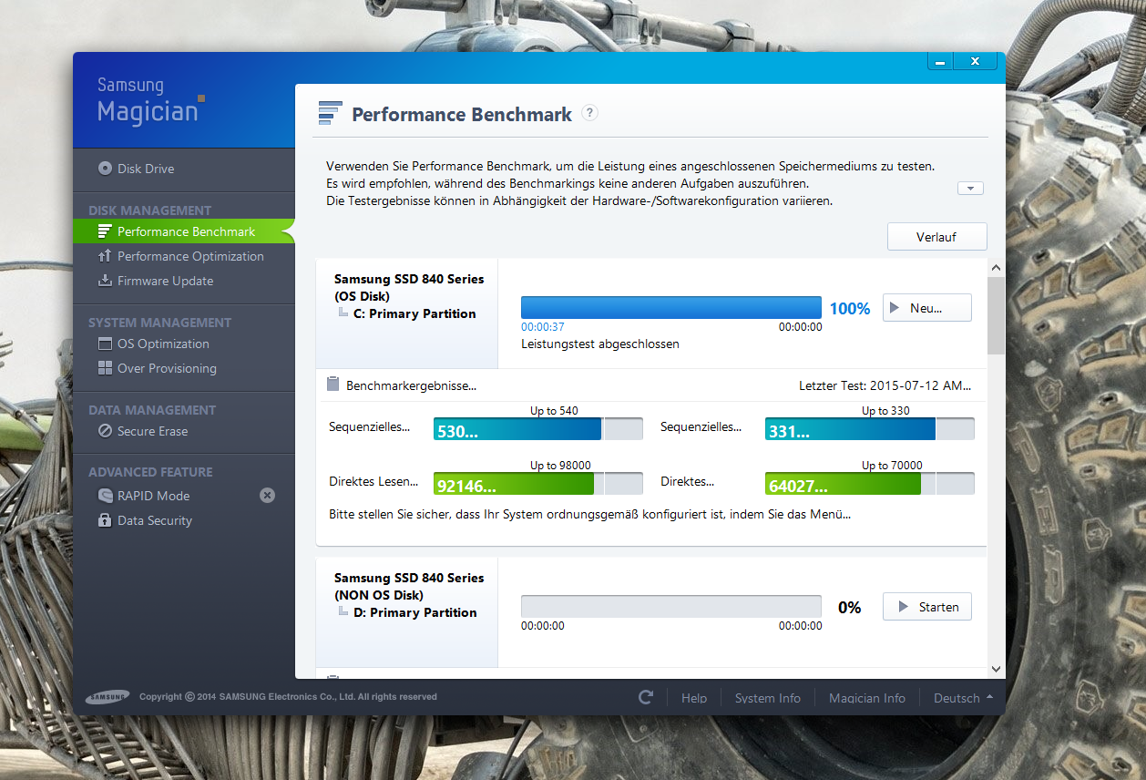Click the Firmware Update download icon
Screen dimensions: 1146x780
[105, 281]
